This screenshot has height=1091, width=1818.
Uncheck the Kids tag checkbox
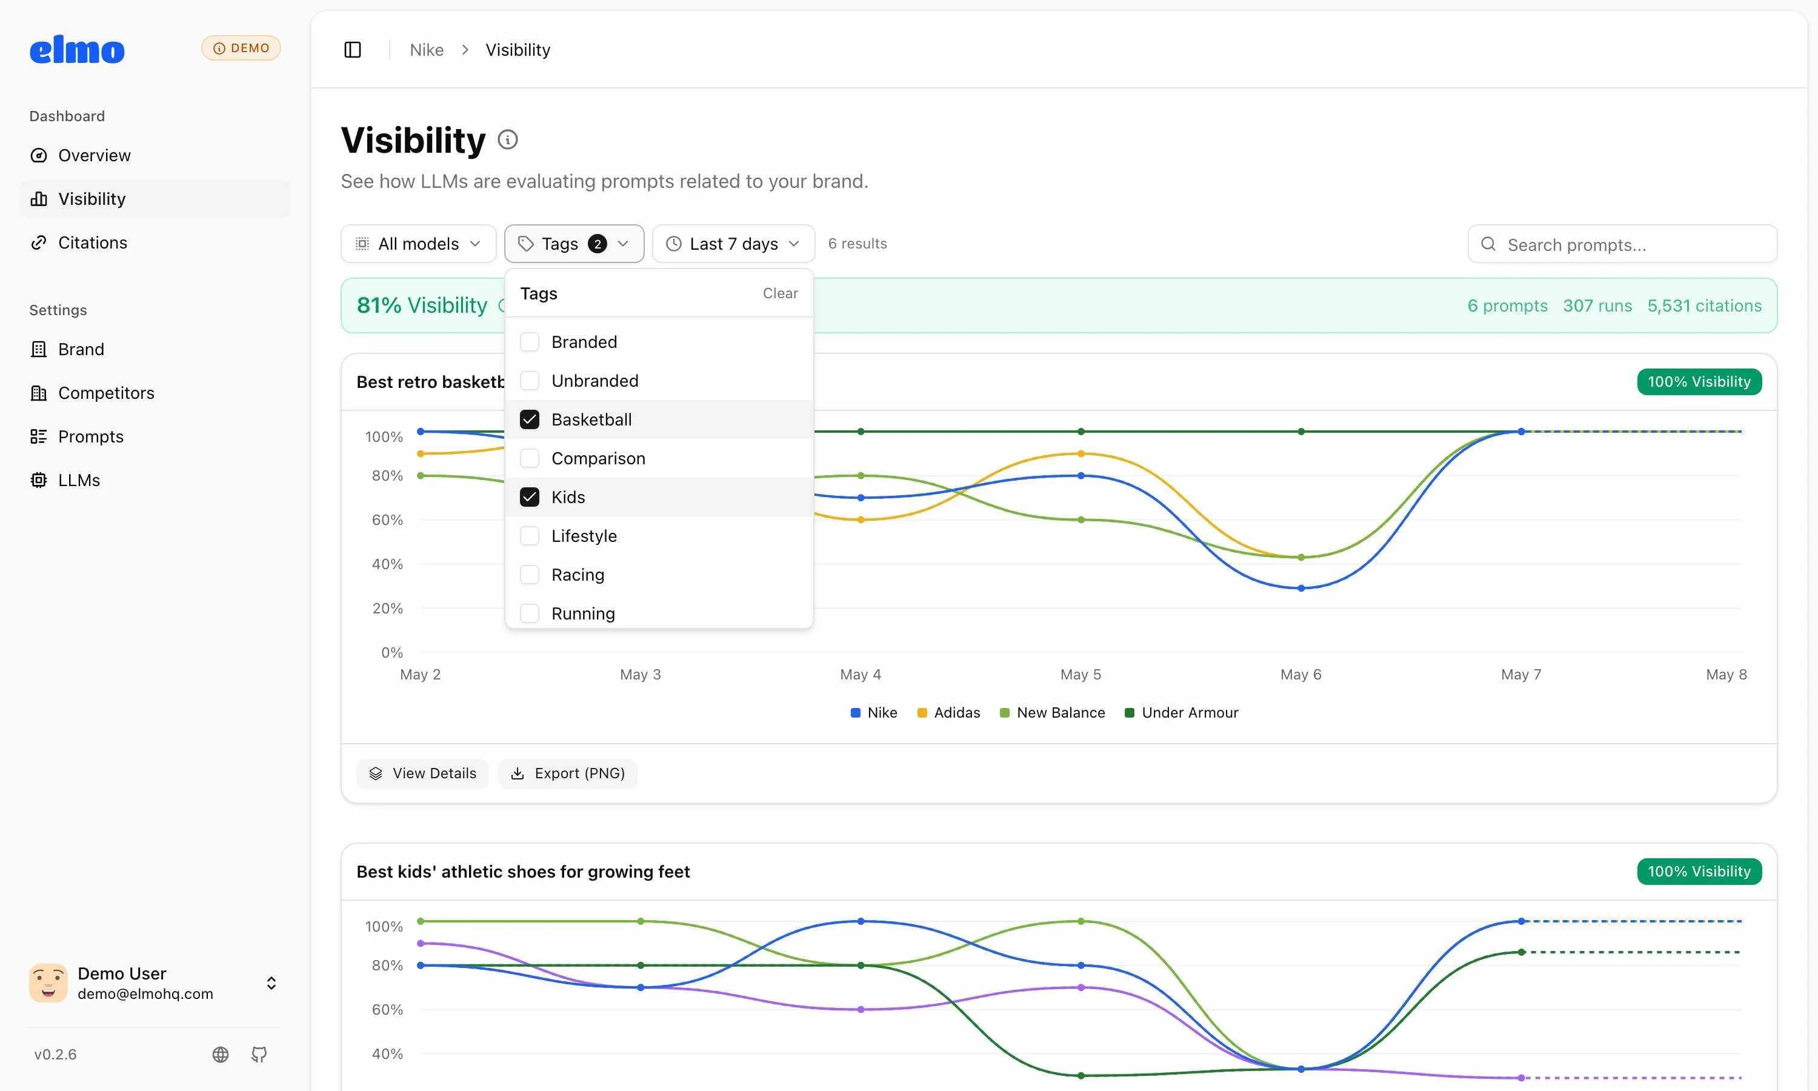(x=529, y=497)
